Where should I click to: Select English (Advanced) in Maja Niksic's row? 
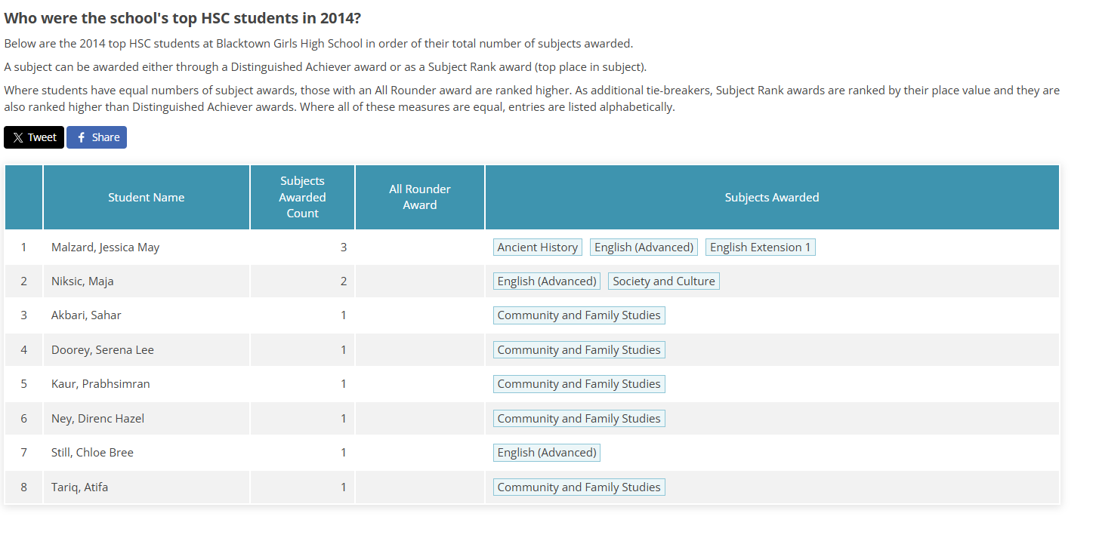(x=547, y=281)
